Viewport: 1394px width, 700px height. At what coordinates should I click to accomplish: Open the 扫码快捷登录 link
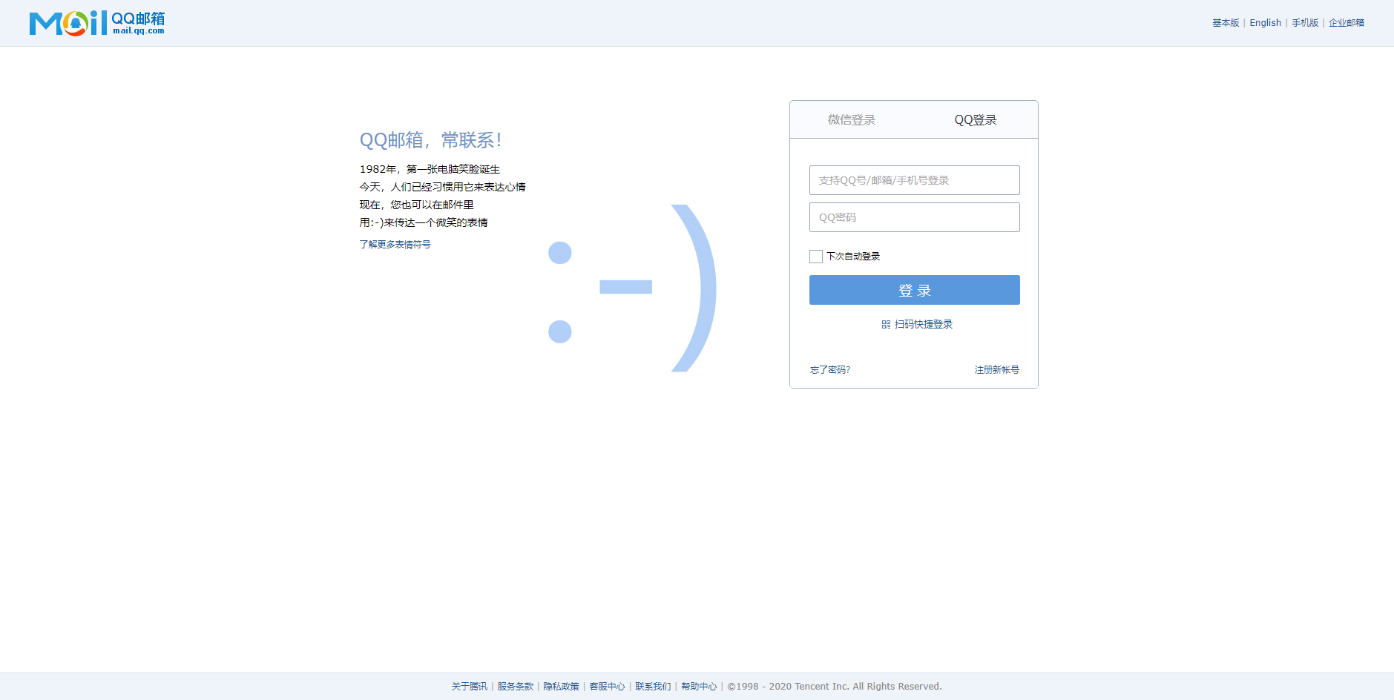[x=924, y=325]
